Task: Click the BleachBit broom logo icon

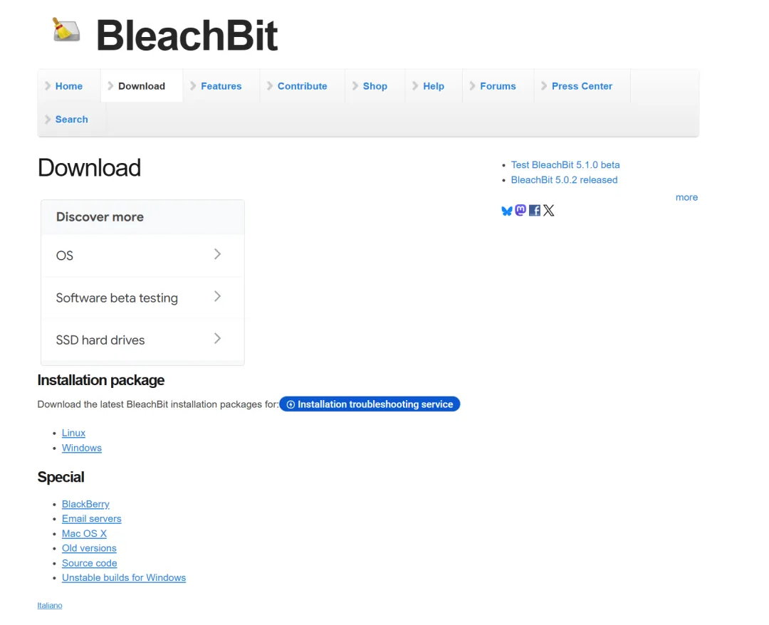Action: [66, 30]
